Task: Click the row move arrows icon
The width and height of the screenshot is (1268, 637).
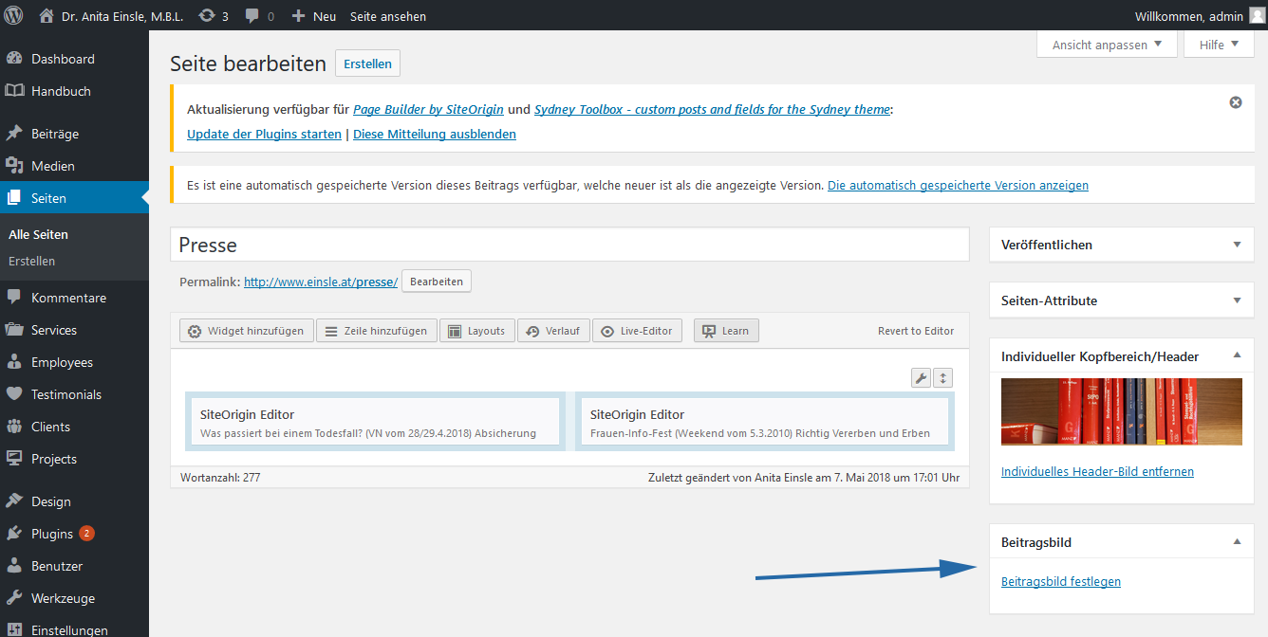Action: pos(942,378)
